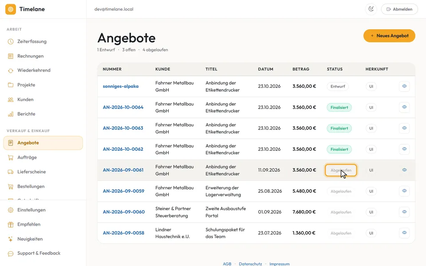426x266 pixels.
Task: Open Neuigkeiten in the sidebar
Action: coord(43,239)
